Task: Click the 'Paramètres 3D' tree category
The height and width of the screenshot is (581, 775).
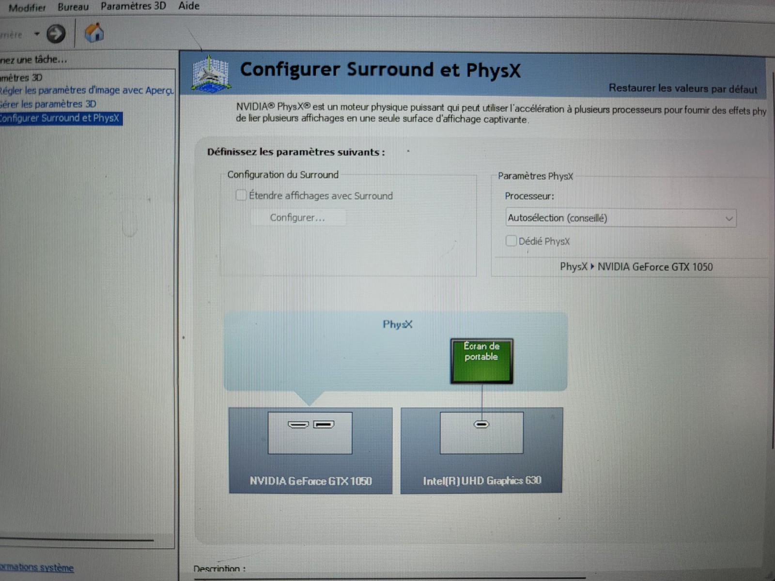Action: pyautogui.click(x=21, y=77)
